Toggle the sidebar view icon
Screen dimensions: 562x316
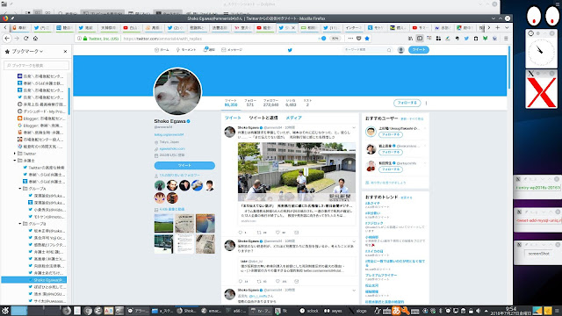(x=420, y=39)
